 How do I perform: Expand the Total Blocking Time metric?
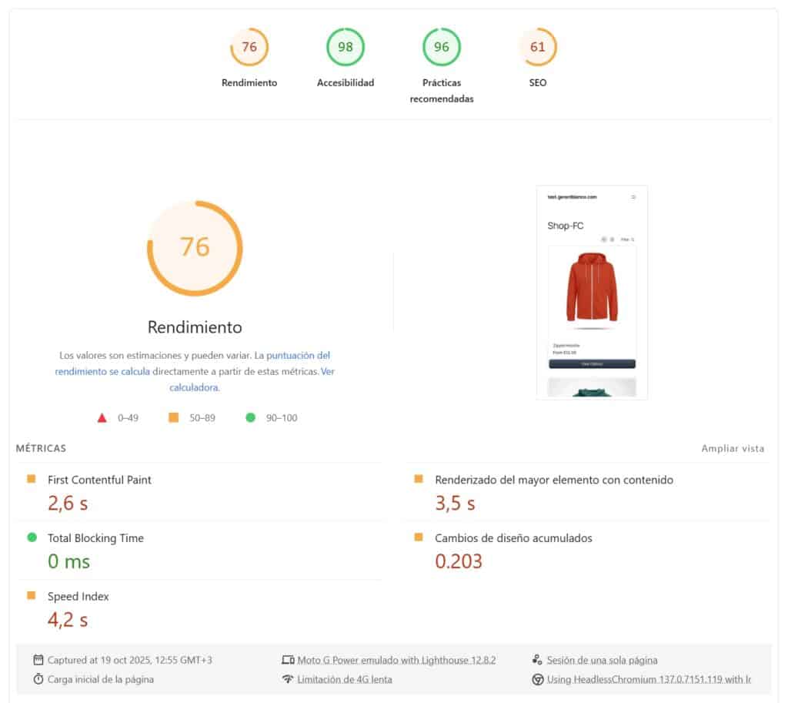point(95,538)
